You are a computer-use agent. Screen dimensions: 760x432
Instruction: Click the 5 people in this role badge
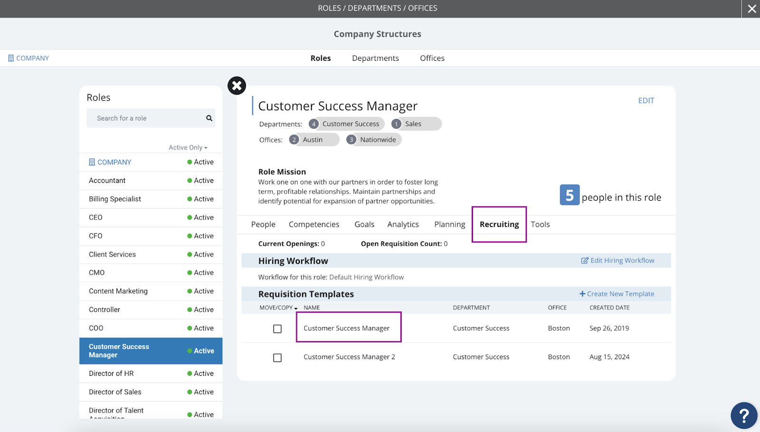coord(570,195)
